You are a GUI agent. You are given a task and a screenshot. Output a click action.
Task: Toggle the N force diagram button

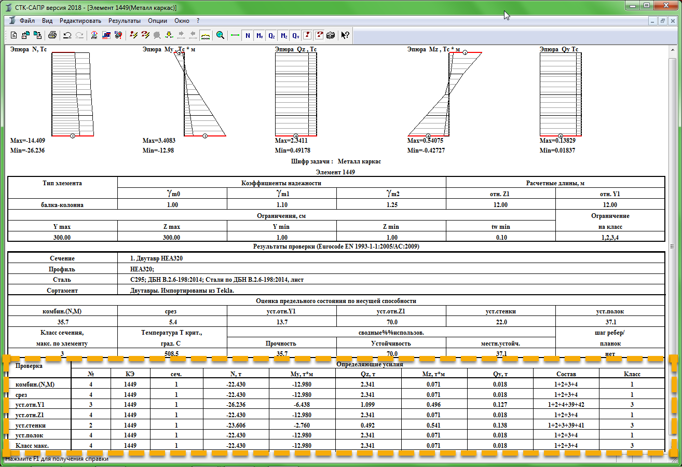[x=248, y=35]
